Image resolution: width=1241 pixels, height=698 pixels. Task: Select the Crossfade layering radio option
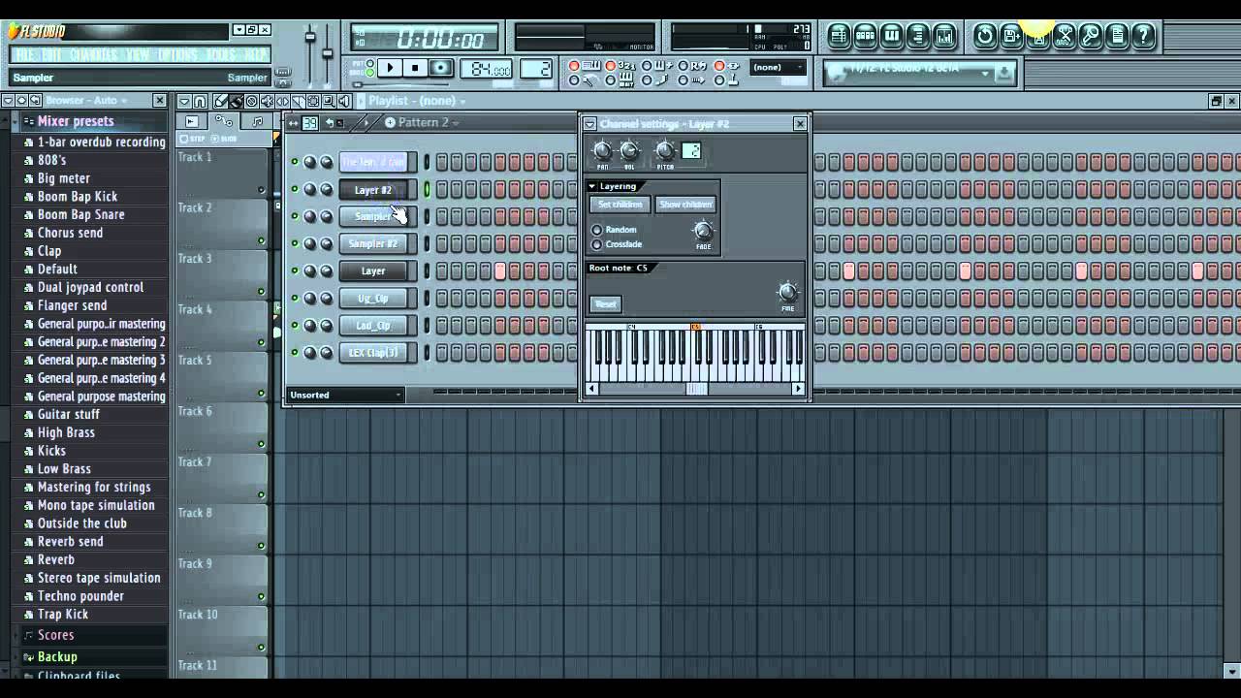coord(597,244)
